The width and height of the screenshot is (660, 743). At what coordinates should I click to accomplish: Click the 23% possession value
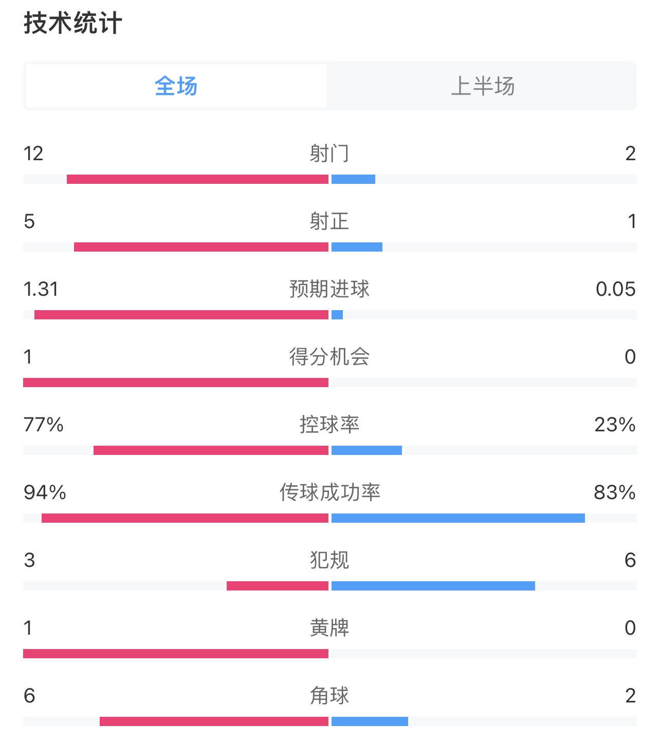(x=615, y=425)
